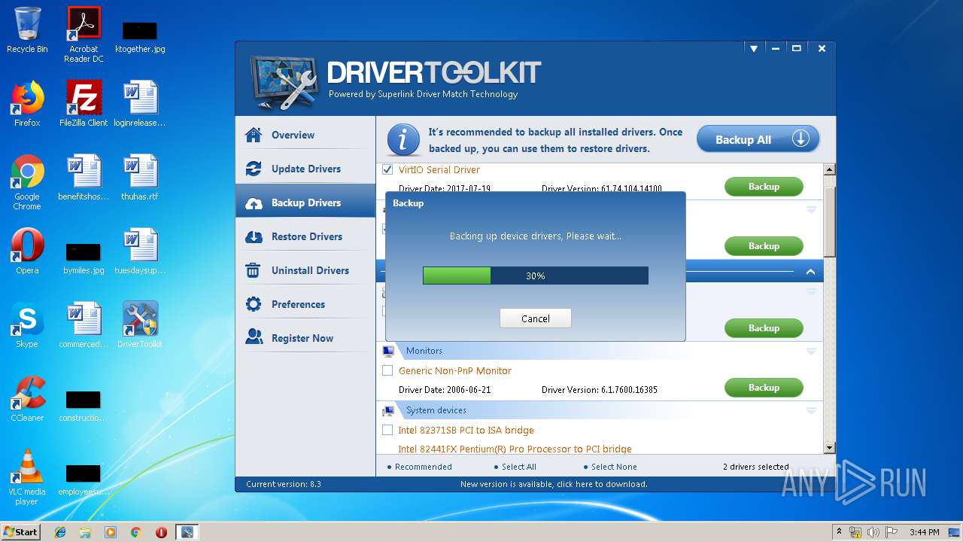Image resolution: width=963 pixels, height=542 pixels.
Task: Open the Intel 82441FX Pentium Pro entry
Action: pyautogui.click(x=515, y=449)
